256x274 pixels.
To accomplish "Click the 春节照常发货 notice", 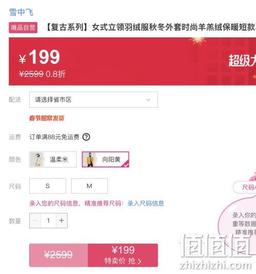I will [47, 118].
